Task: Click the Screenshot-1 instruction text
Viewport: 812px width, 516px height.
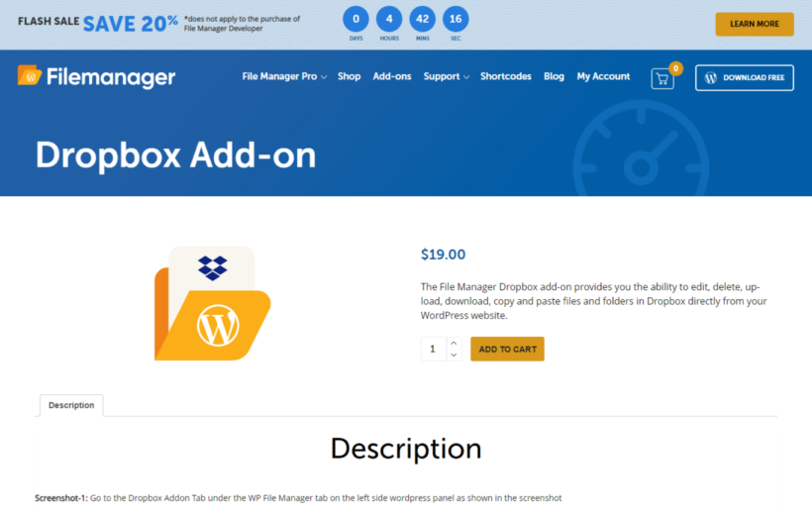Action: [298, 498]
